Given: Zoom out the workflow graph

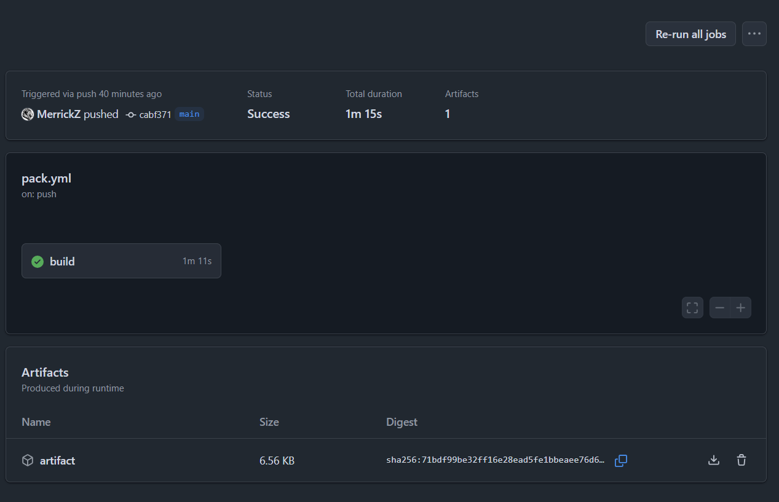Looking at the screenshot, I should tap(720, 308).
